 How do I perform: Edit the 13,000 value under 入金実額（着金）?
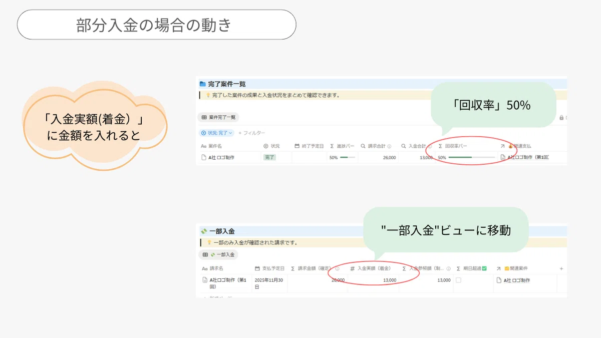coord(390,280)
